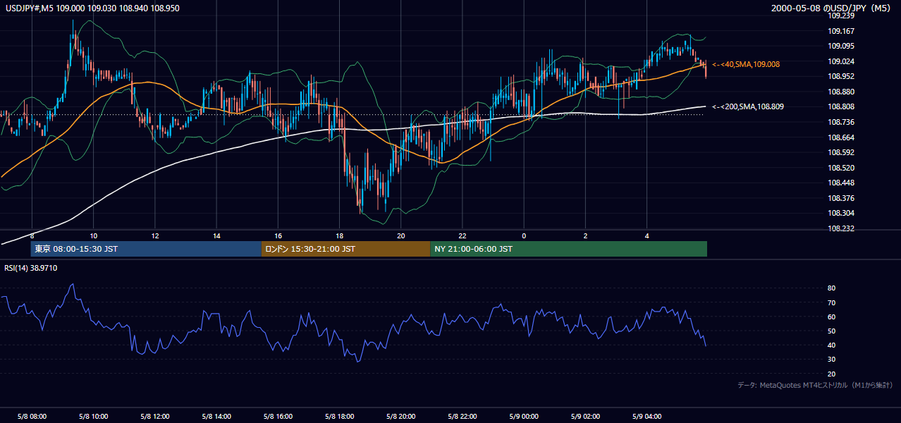Click the 5/8 10:00 date axis label

point(94,416)
